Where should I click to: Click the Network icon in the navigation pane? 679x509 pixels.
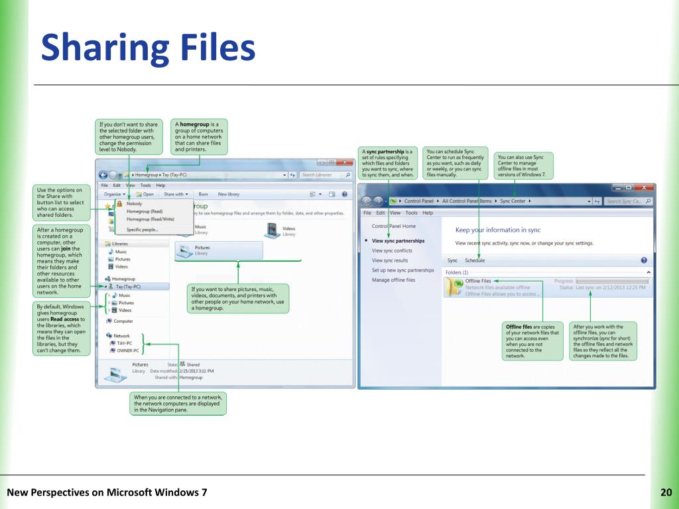coord(109,336)
